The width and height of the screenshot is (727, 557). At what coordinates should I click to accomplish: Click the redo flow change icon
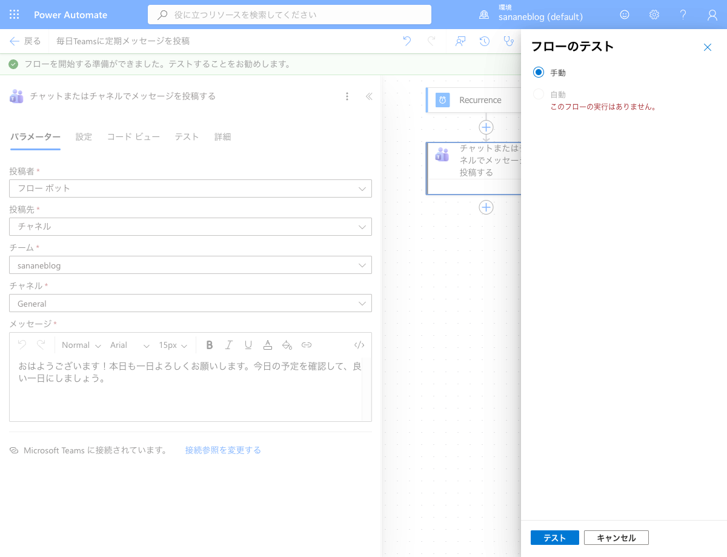(431, 41)
